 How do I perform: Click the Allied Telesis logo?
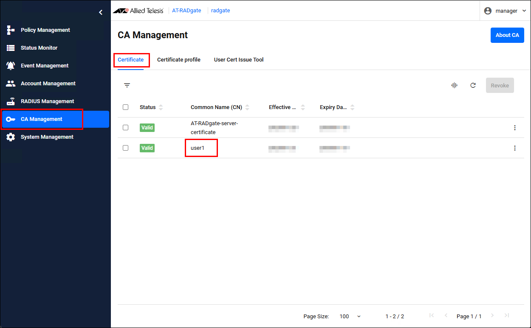pos(138,11)
